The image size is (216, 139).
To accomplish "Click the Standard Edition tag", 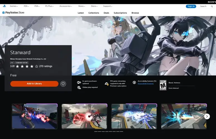I will point(21,63).
